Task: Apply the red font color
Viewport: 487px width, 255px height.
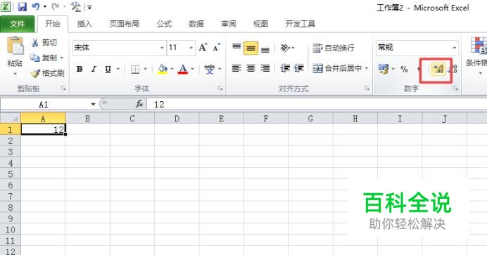Action: [183, 69]
